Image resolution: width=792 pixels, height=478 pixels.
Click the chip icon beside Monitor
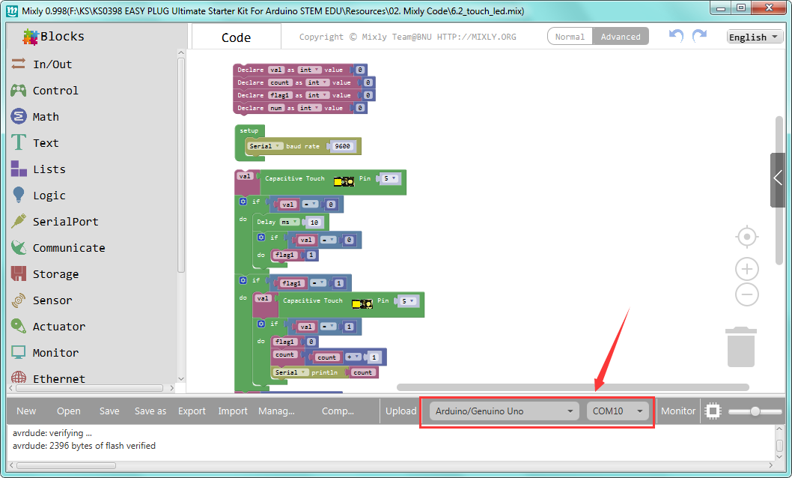[713, 411]
